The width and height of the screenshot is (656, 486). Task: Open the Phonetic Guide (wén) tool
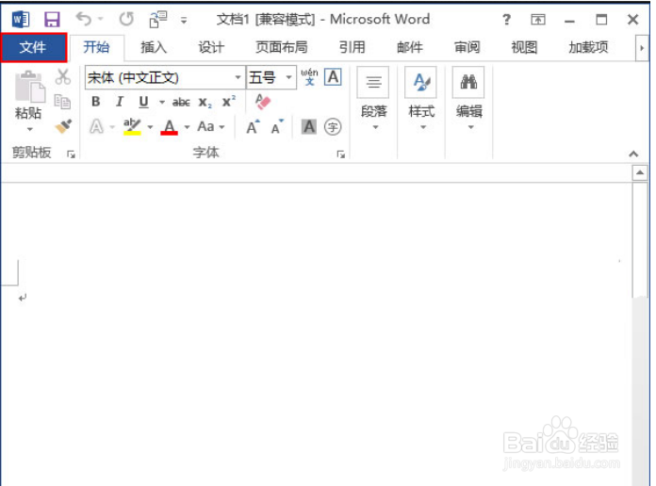tap(309, 77)
